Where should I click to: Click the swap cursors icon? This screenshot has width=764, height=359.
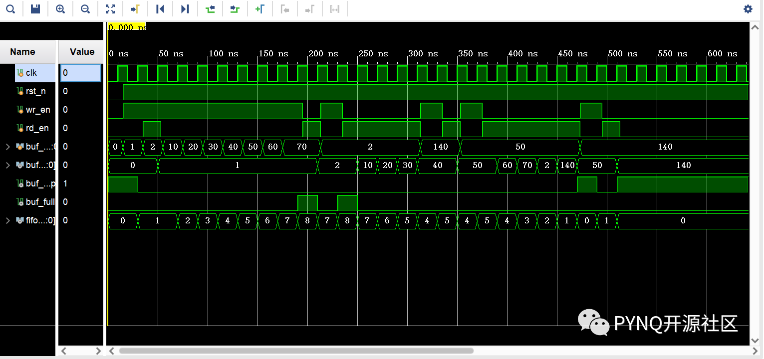(335, 9)
